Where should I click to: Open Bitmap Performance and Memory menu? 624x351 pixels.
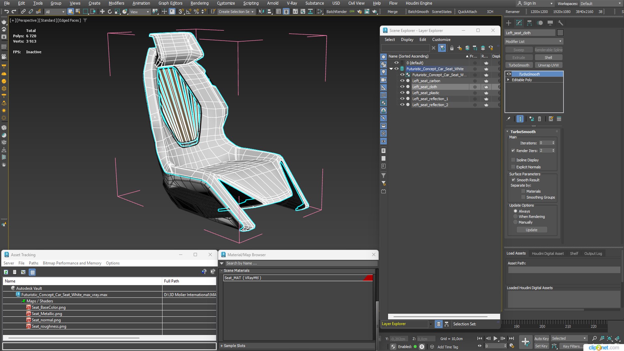pos(72,263)
